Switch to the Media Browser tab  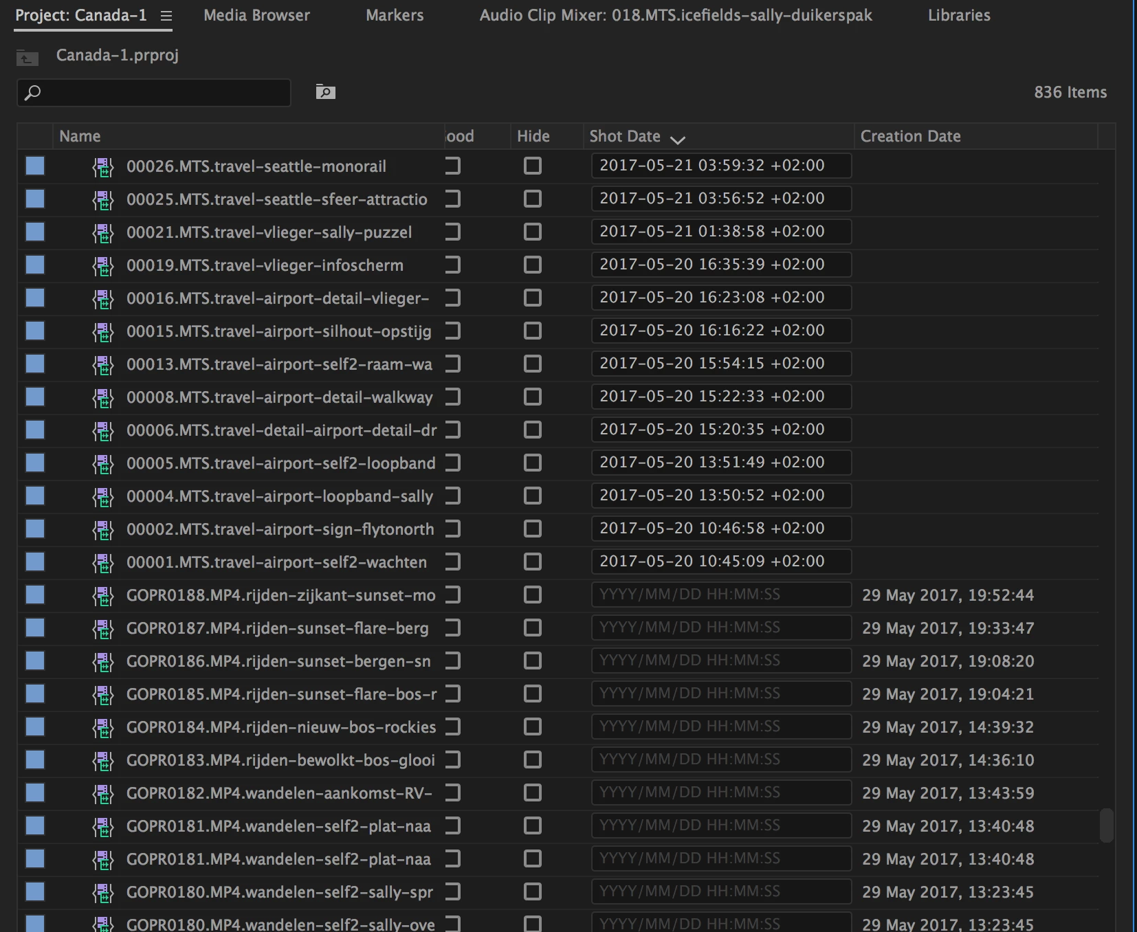click(x=256, y=15)
